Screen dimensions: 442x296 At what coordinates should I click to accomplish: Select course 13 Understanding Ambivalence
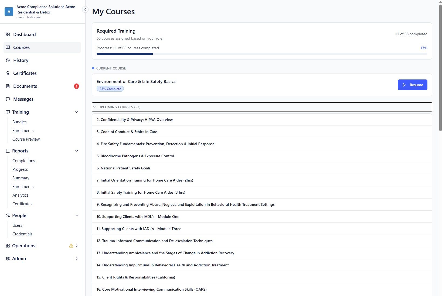click(262, 253)
